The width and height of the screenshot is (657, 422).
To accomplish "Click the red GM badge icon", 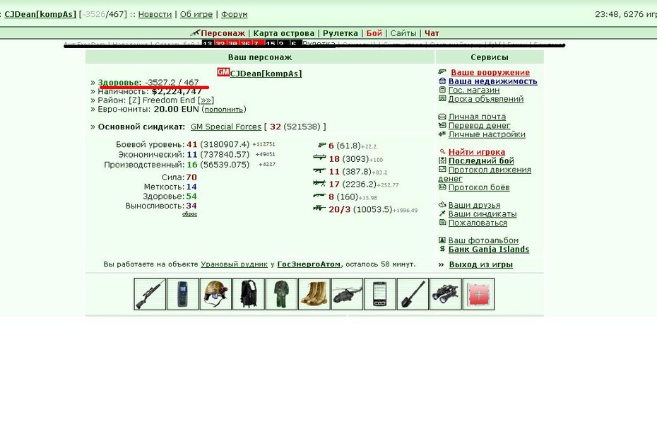I will click(223, 72).
